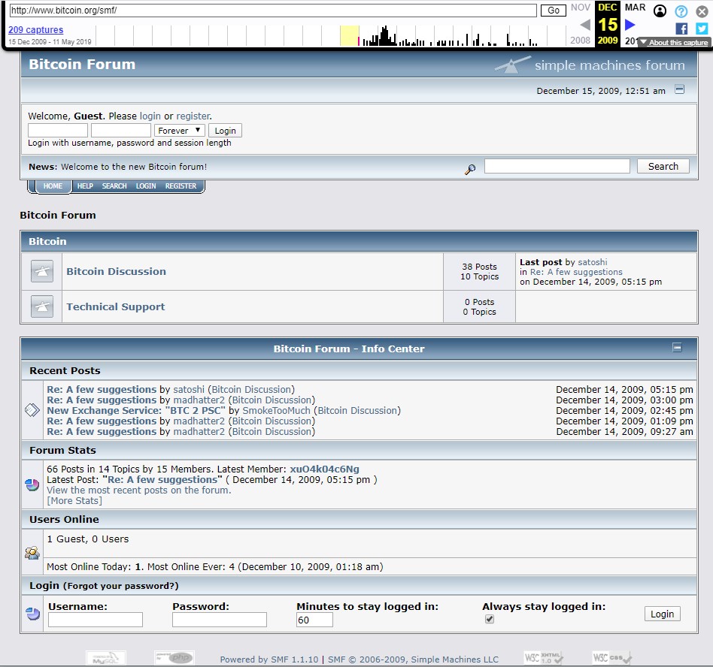Share this capture on Twitter
This screenshot has height=667, width=713.
702,29
